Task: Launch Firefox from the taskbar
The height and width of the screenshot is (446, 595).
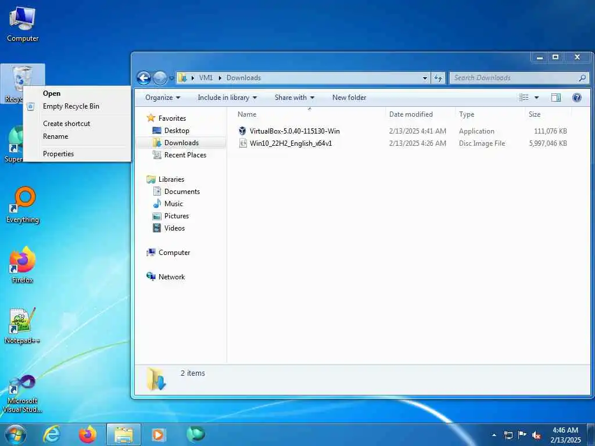Action: click(x=88, y=434)
